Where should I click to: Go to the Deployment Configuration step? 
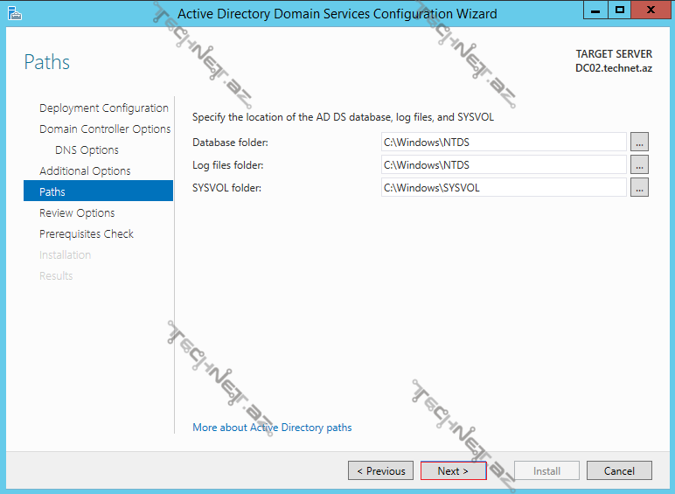click(x=103, y=108)
